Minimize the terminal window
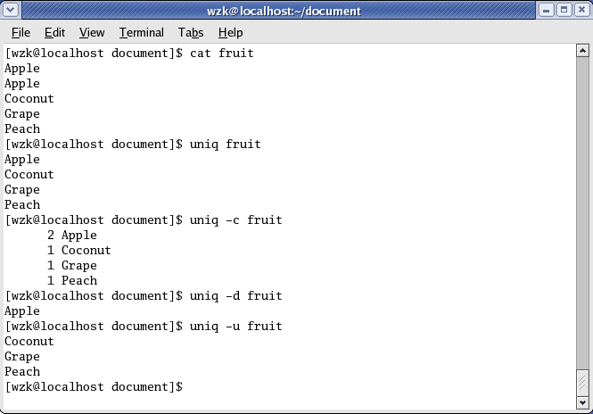Image resolution: width=593 pixels, height=414 pixels. click(546, 10)
